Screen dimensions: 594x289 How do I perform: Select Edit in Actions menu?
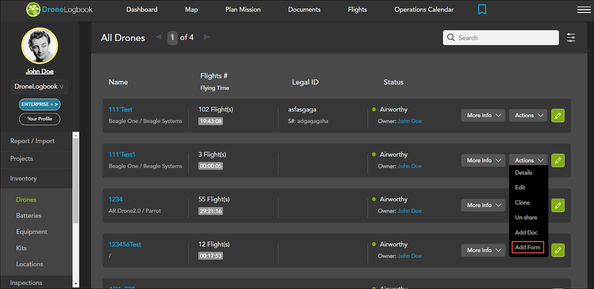pos(520,187)
